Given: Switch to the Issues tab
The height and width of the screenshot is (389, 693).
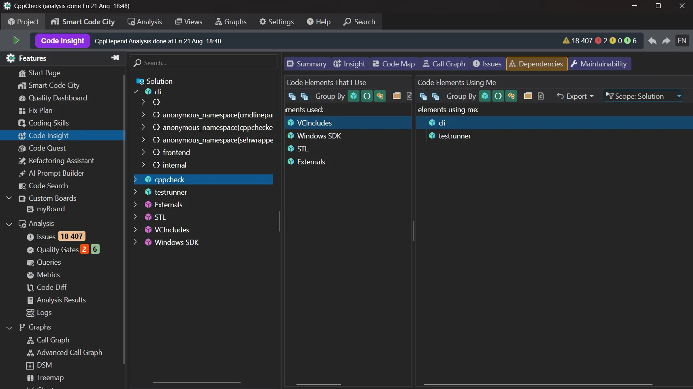Looking at the screenshot, I should (487, 64).
